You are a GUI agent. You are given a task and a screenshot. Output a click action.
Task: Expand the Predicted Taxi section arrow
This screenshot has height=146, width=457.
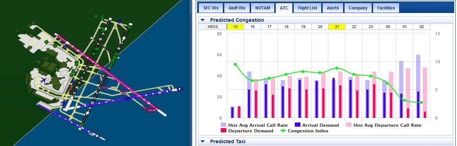[203, 141]
